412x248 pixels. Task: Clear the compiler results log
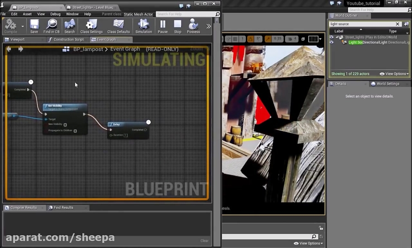click(x=205, y=241)
